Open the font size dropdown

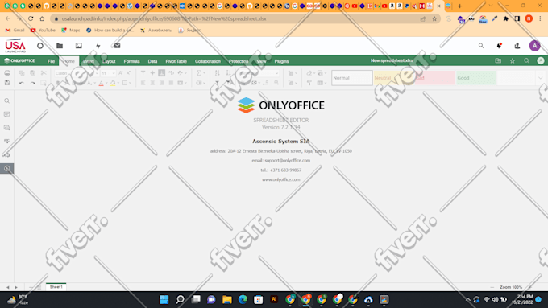114,73
